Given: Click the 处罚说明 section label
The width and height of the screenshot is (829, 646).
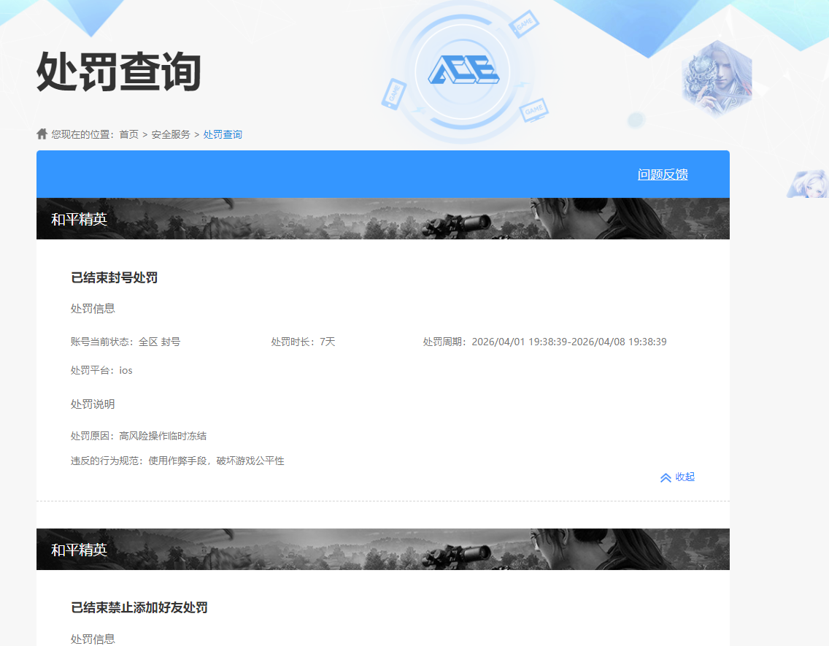Looking at the screenshot, I should pyautogui.click(x=93, y=404).
